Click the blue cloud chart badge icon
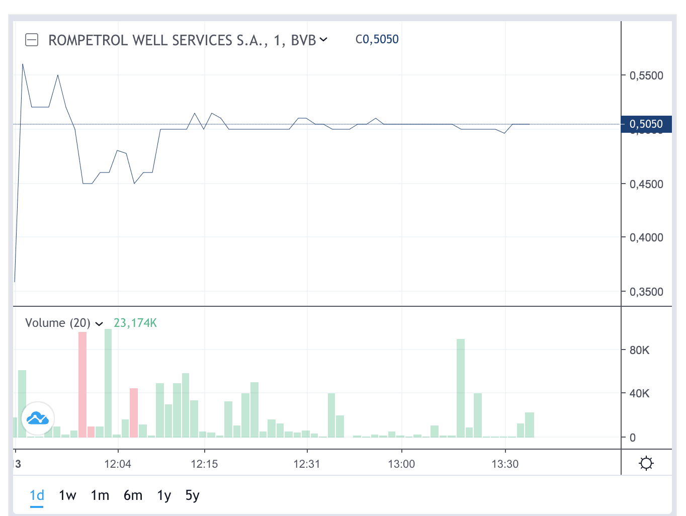 [38, 418]
